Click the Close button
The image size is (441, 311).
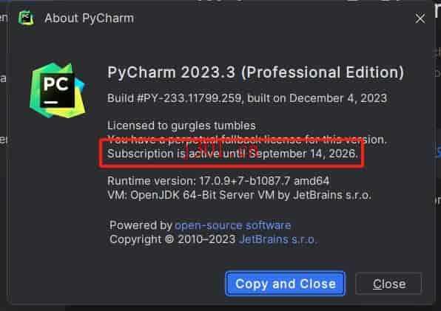tap(388, 284)
